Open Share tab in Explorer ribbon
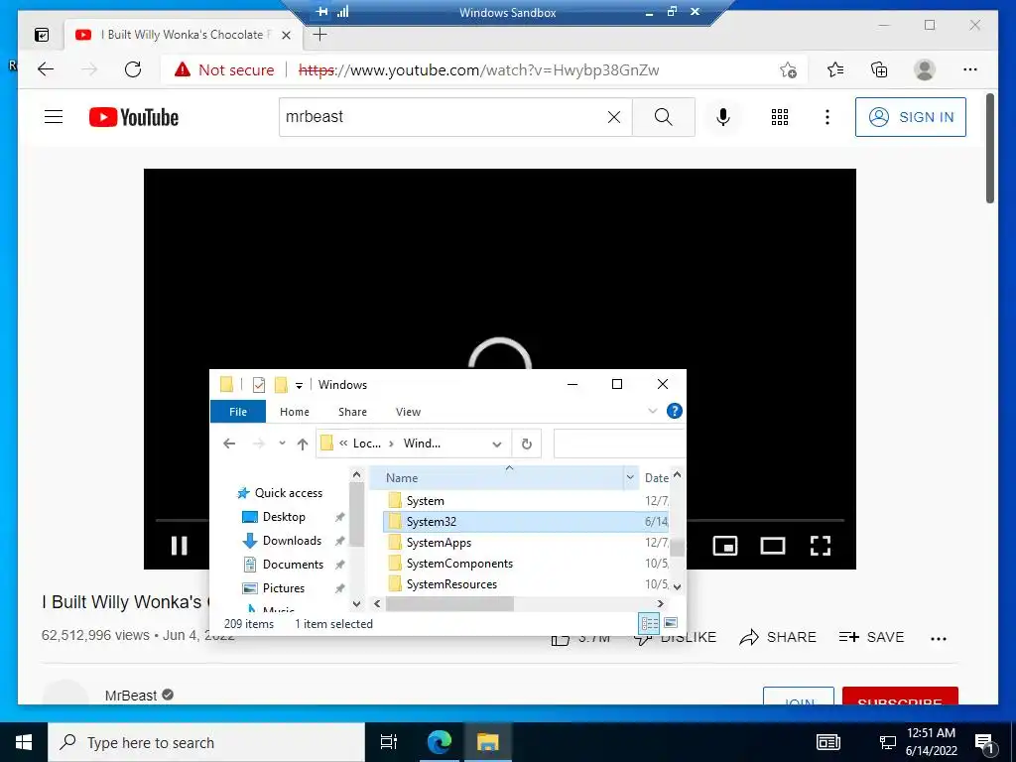 352,412
